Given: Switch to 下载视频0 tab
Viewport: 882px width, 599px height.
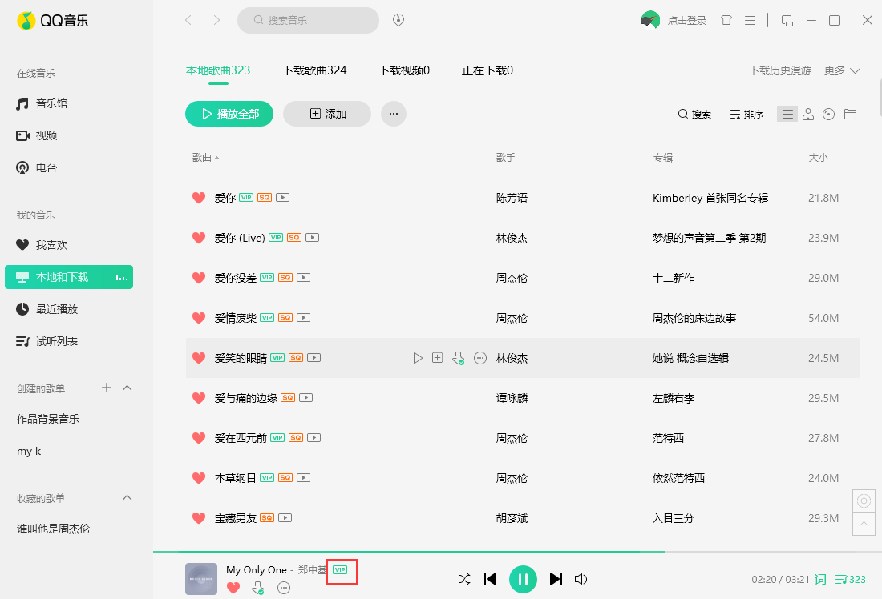Looking at the screenshot, I should tap(404, 70).
